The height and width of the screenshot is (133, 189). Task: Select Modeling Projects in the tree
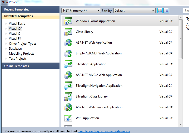22,54
